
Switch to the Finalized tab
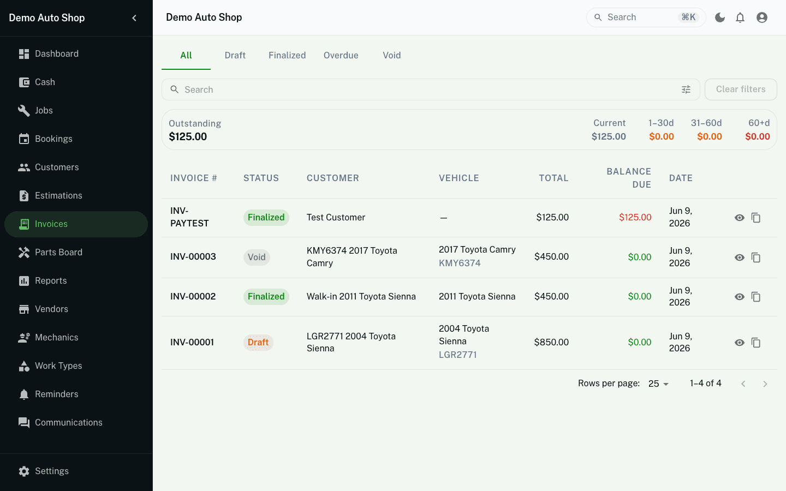point(287,56)
